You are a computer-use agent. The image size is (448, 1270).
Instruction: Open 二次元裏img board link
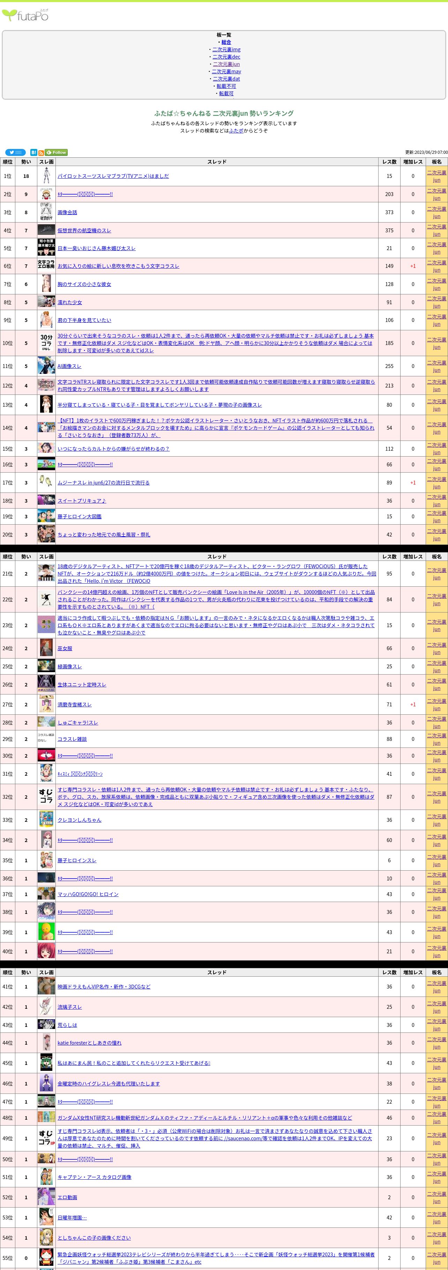pos(226,49)
